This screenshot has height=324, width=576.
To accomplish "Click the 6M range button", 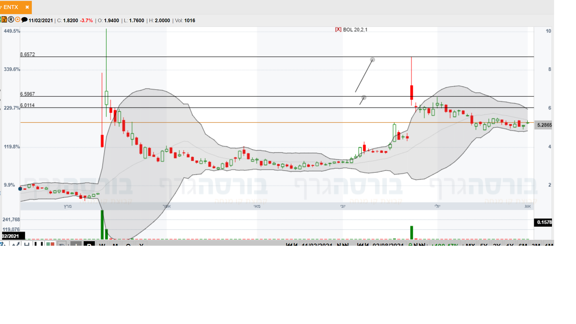I will click(523, 244).
